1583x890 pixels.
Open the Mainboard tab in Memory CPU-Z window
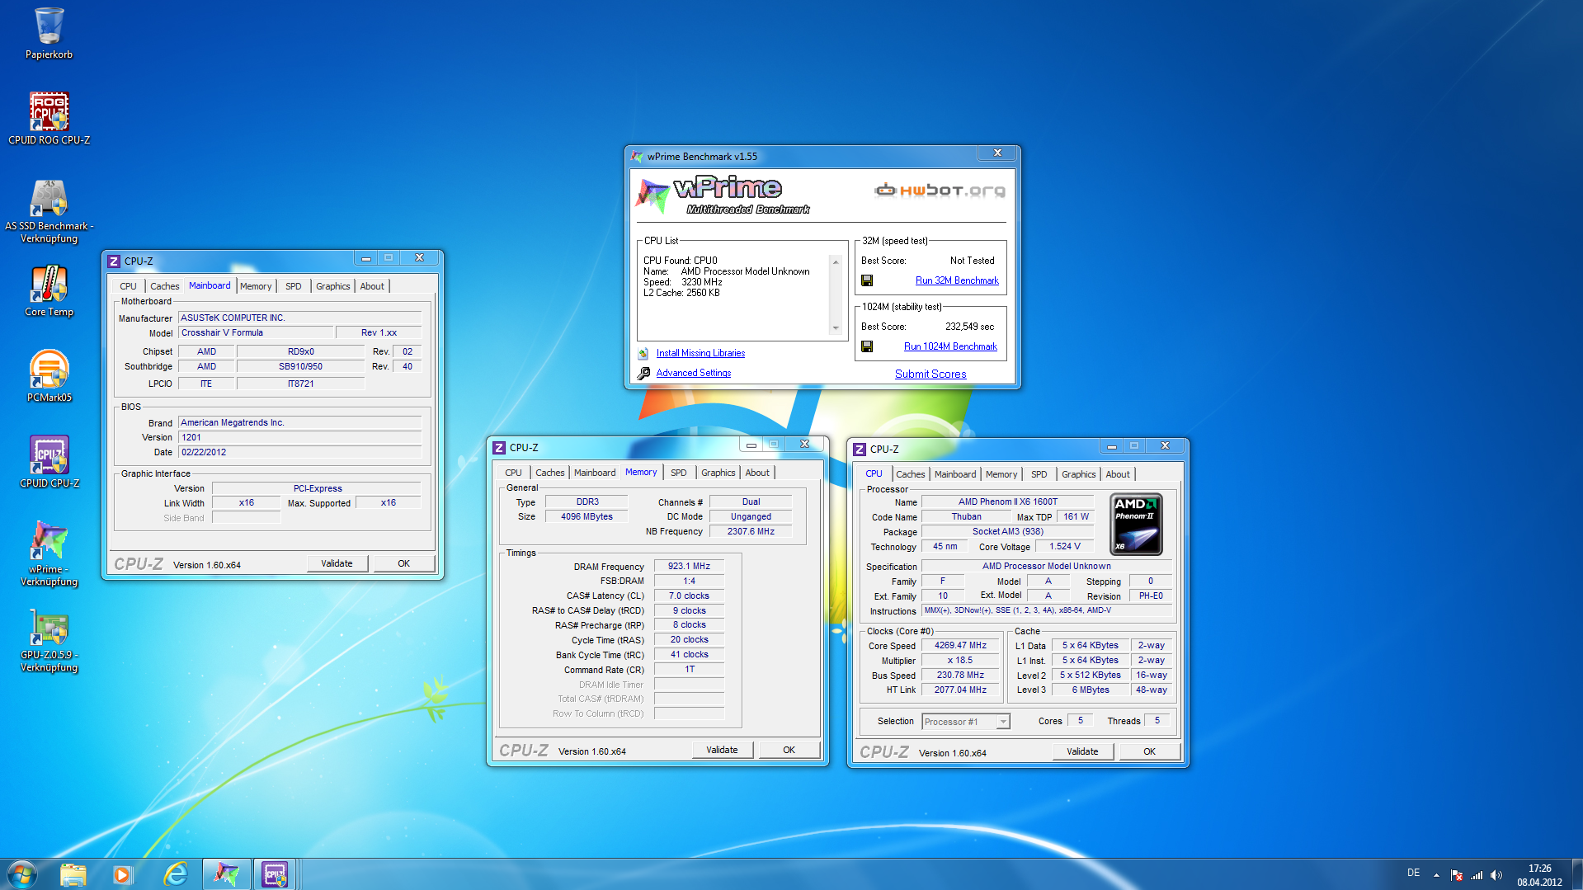[595, 473]
